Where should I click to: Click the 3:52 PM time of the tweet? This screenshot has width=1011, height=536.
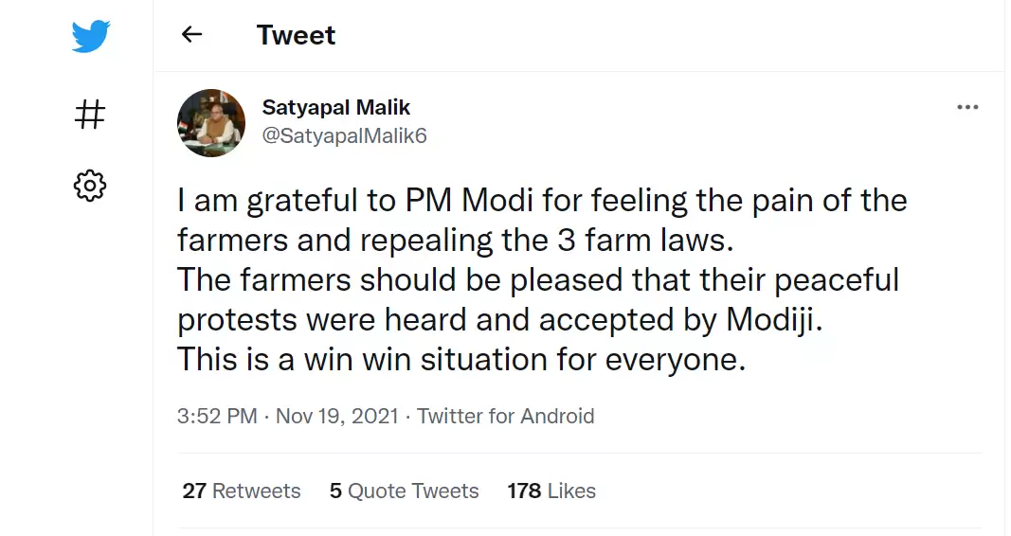point(217,416)
